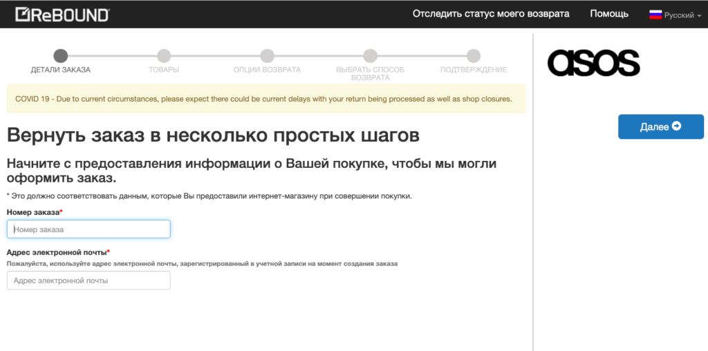Click the Детали заказа step circle
Image resolution: width=708 pixels, height=351 pixels.
click(x=61, y=56)
